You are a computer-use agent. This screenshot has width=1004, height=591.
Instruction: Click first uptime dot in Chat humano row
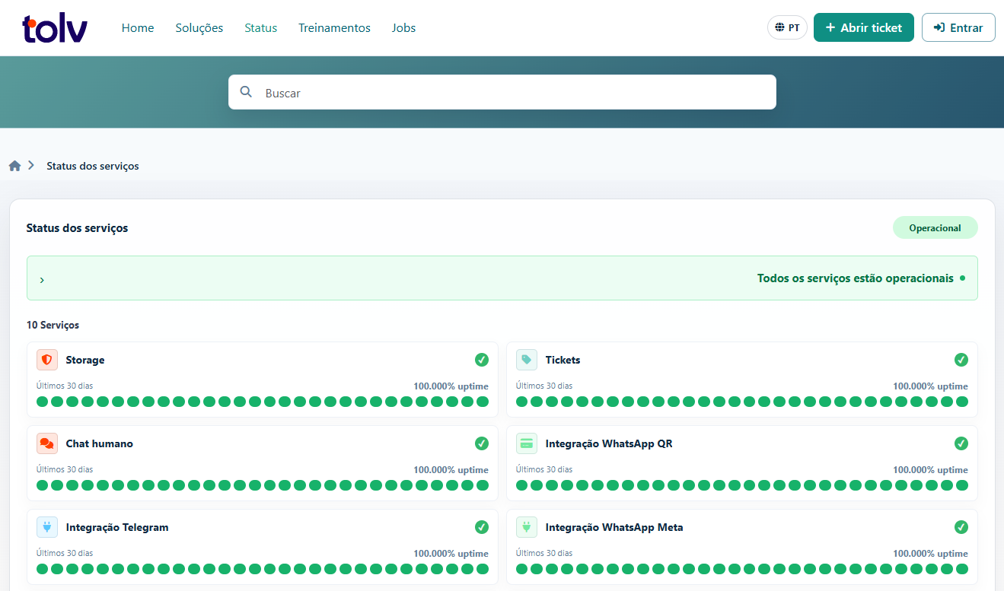(x=43, y=485)
